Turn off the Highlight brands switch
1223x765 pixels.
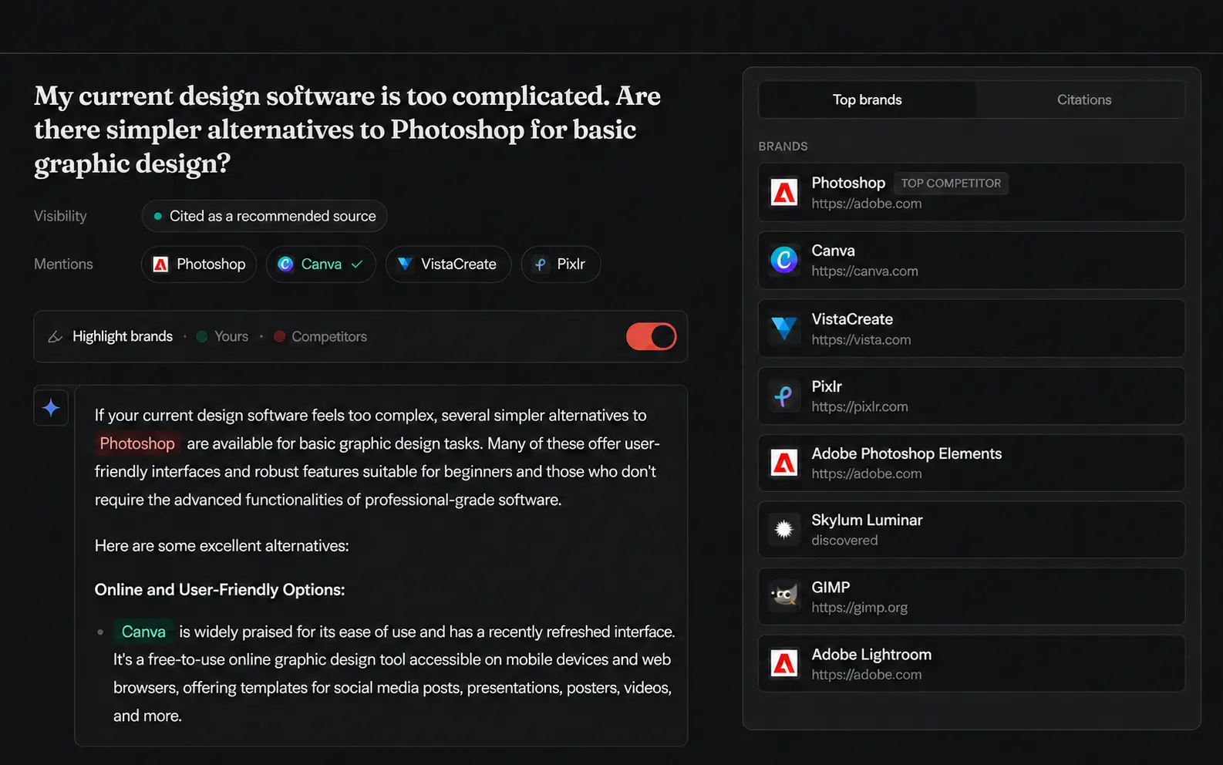coord(651,336)
